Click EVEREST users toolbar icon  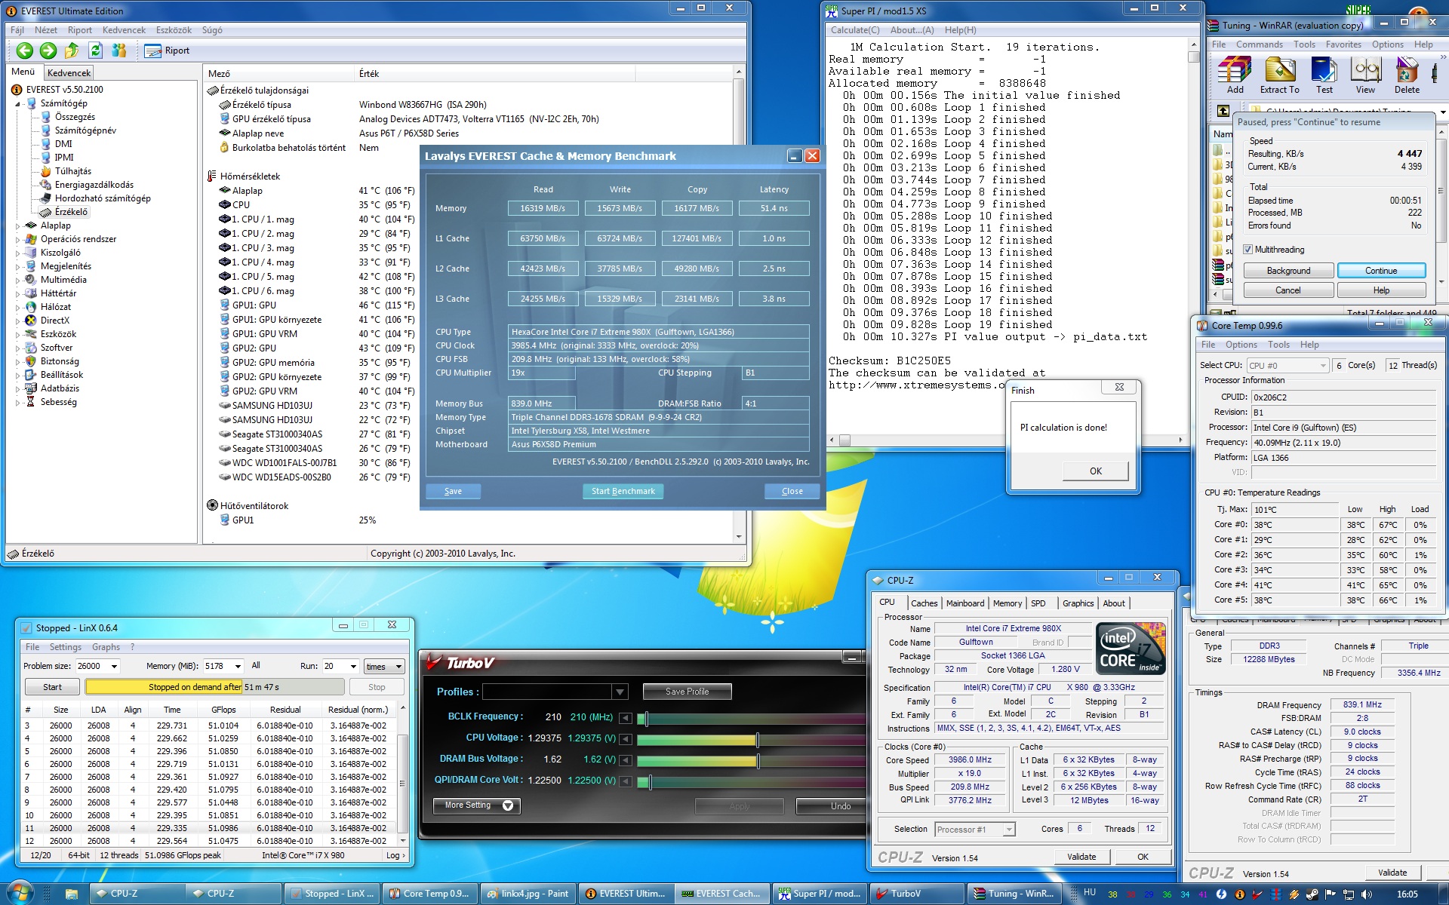(x=119, y=51)
